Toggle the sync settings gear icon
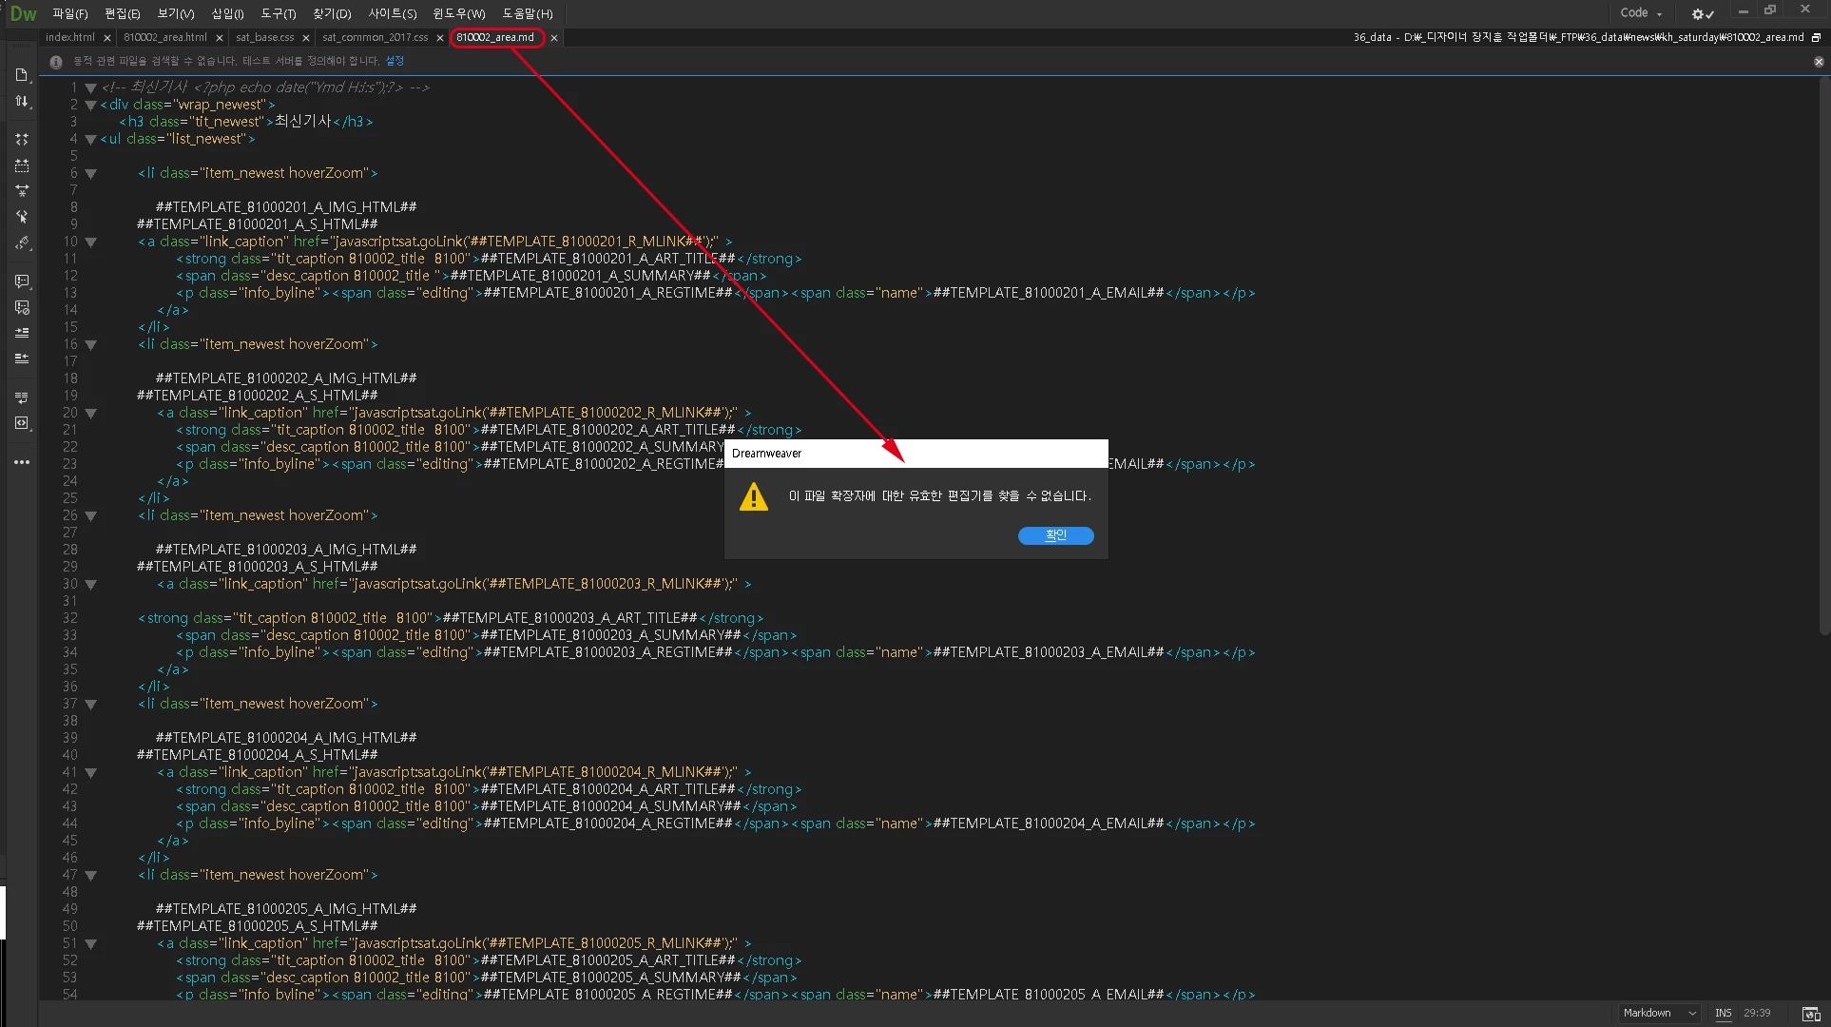Screen dimensions: 1831x1027 pyautogui.click(x=1702, y=13)
